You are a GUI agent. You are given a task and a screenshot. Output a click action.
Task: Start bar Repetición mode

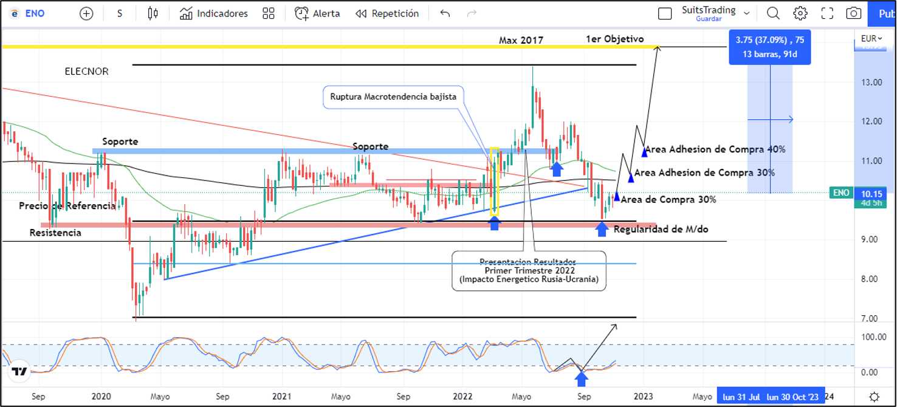(387, 13)
